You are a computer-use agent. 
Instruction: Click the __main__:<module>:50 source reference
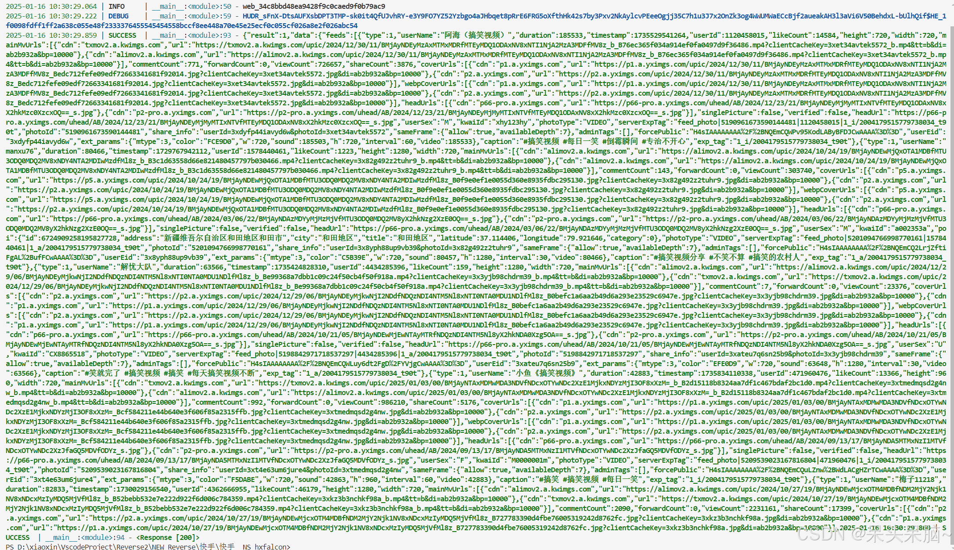[x=192, y=7]
